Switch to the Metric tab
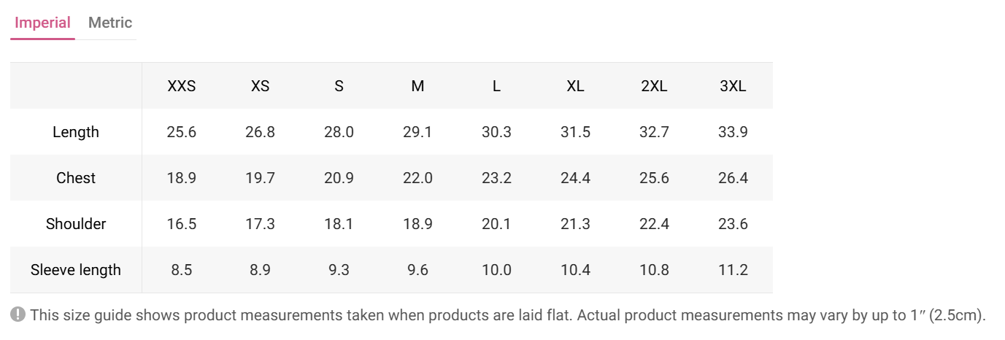Screen dimensions: 1005x340 pyautogui.click(x=110, y=23)
